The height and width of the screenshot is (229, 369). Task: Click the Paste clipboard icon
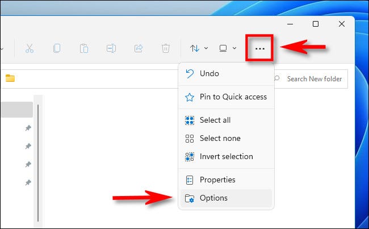[x=84, y=48]
